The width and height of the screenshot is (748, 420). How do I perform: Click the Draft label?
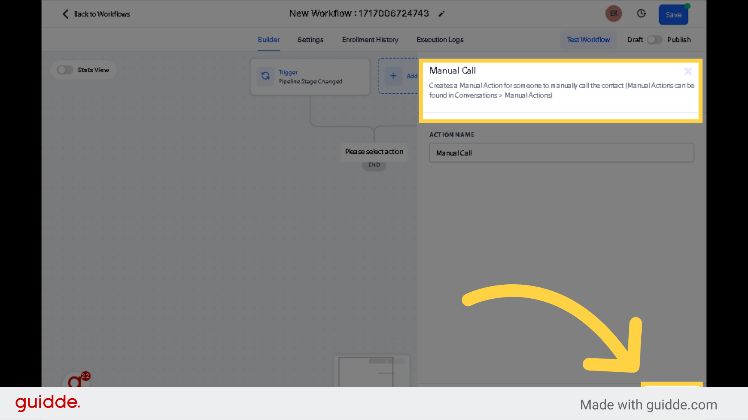[635, 40]
